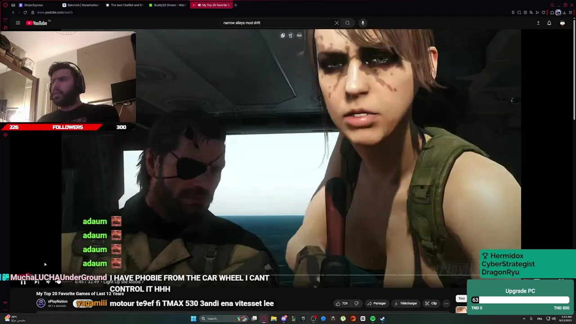Click the heart bookmark icon in the browser toolbar
This screenshot has width=576, height=324.
coord(543,13)
